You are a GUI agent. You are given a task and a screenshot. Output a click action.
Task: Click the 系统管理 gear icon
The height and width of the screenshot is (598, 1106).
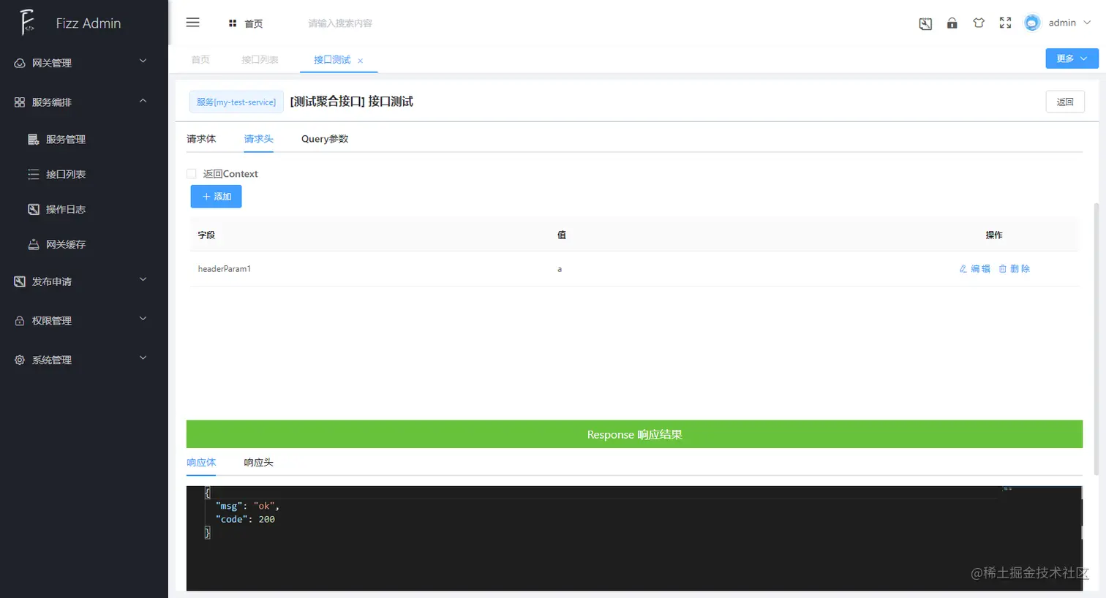tap(20, 360)
